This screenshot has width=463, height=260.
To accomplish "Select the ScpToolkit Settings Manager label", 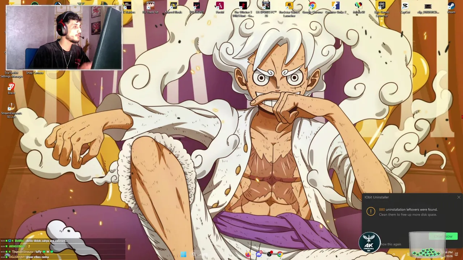I will (x=11, y=75).
